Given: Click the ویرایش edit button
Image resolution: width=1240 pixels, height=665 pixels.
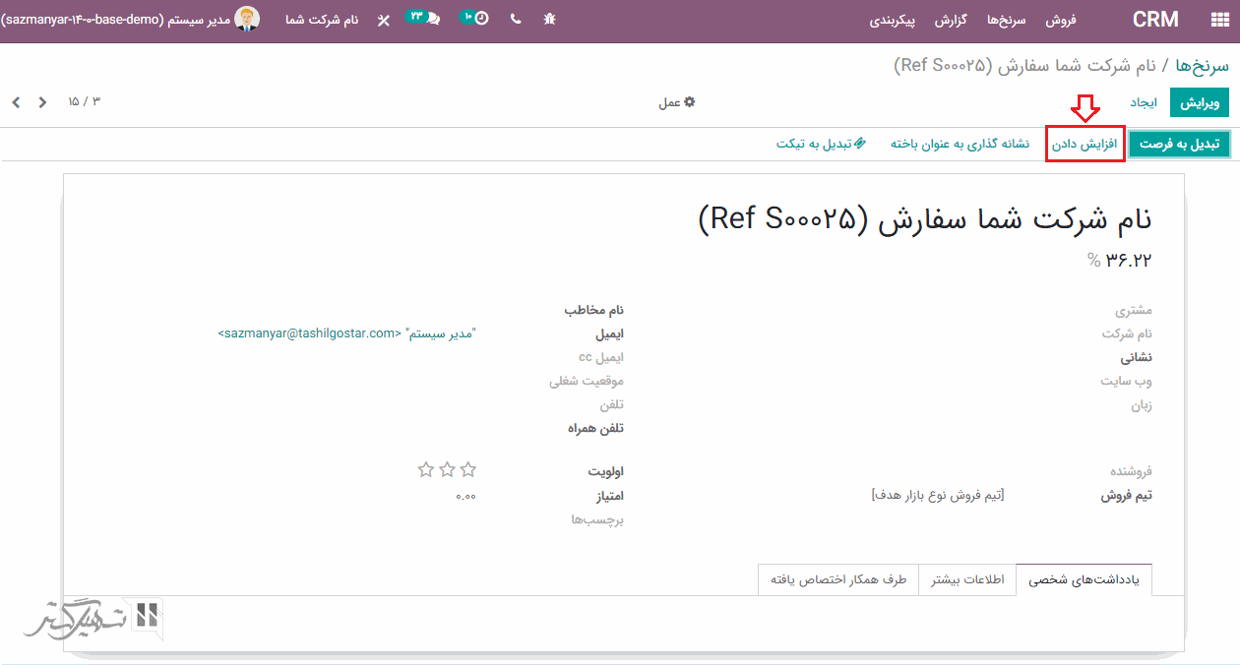Looking at the screenshot, I should [1200, 102].
